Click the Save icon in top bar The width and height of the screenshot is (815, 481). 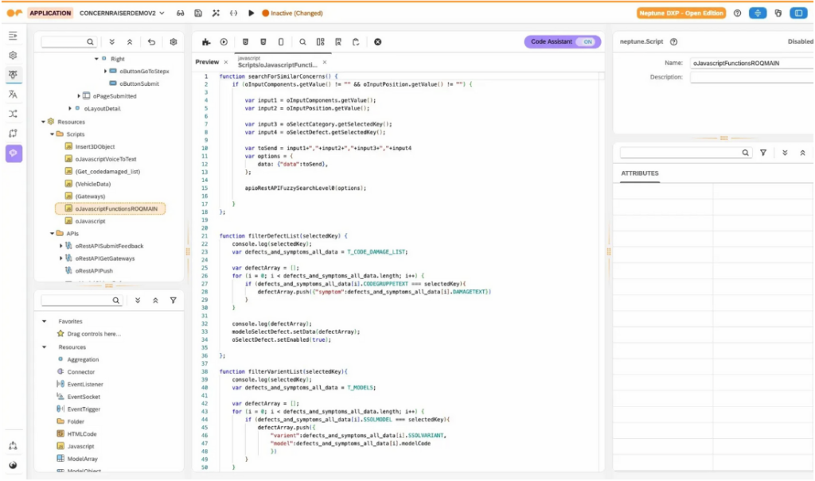pyautogui.click(x=198, y=14)
